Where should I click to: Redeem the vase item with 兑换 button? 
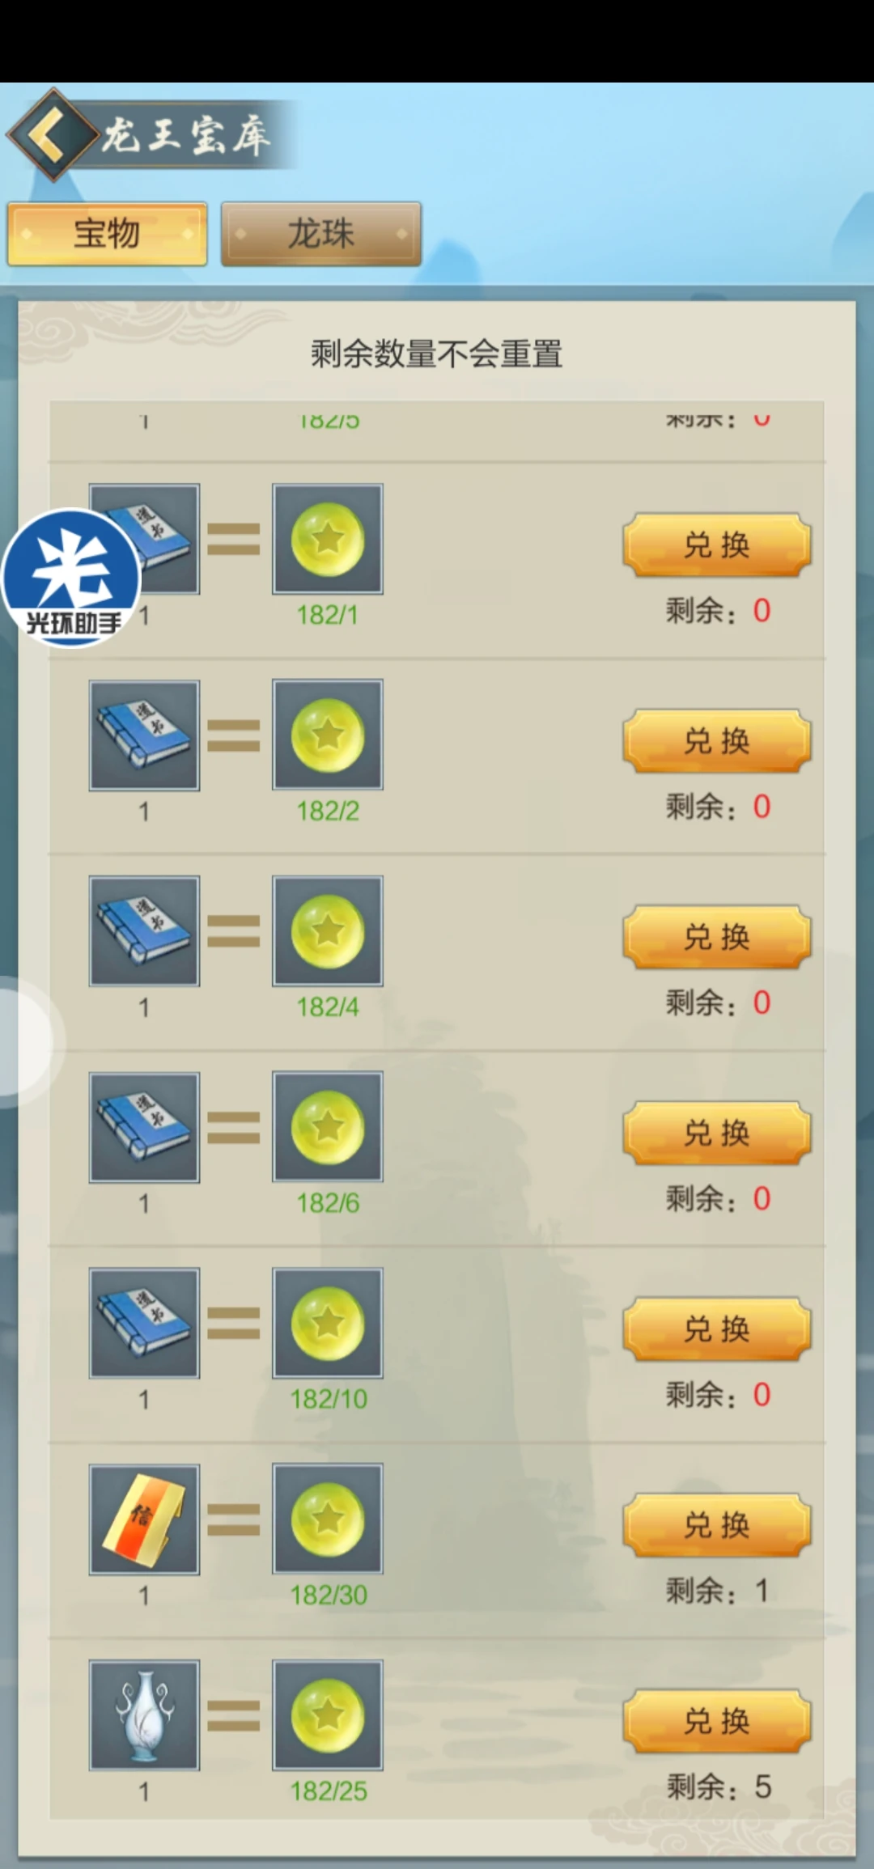[x=717, y=1721]
